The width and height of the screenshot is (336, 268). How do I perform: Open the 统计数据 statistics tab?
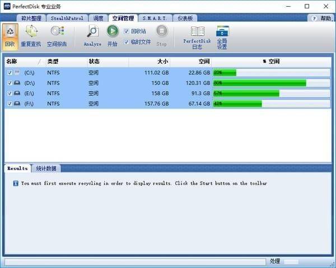coord(46,168)
